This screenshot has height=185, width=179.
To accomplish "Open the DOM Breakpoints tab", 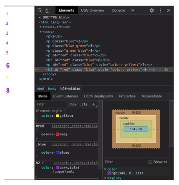I will coord(98,96).
